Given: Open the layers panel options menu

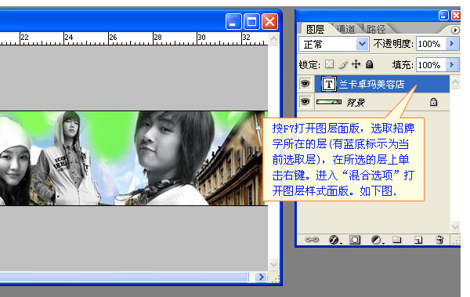Looking at the screenshot, I should [454, 30].
